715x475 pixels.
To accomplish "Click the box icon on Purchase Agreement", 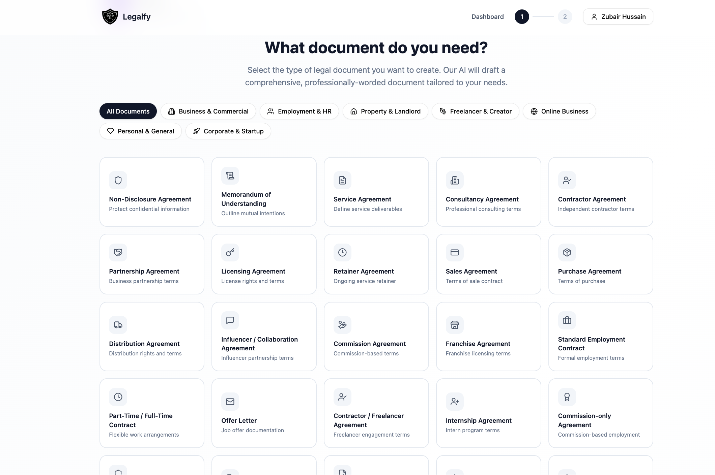I will 567,252.
